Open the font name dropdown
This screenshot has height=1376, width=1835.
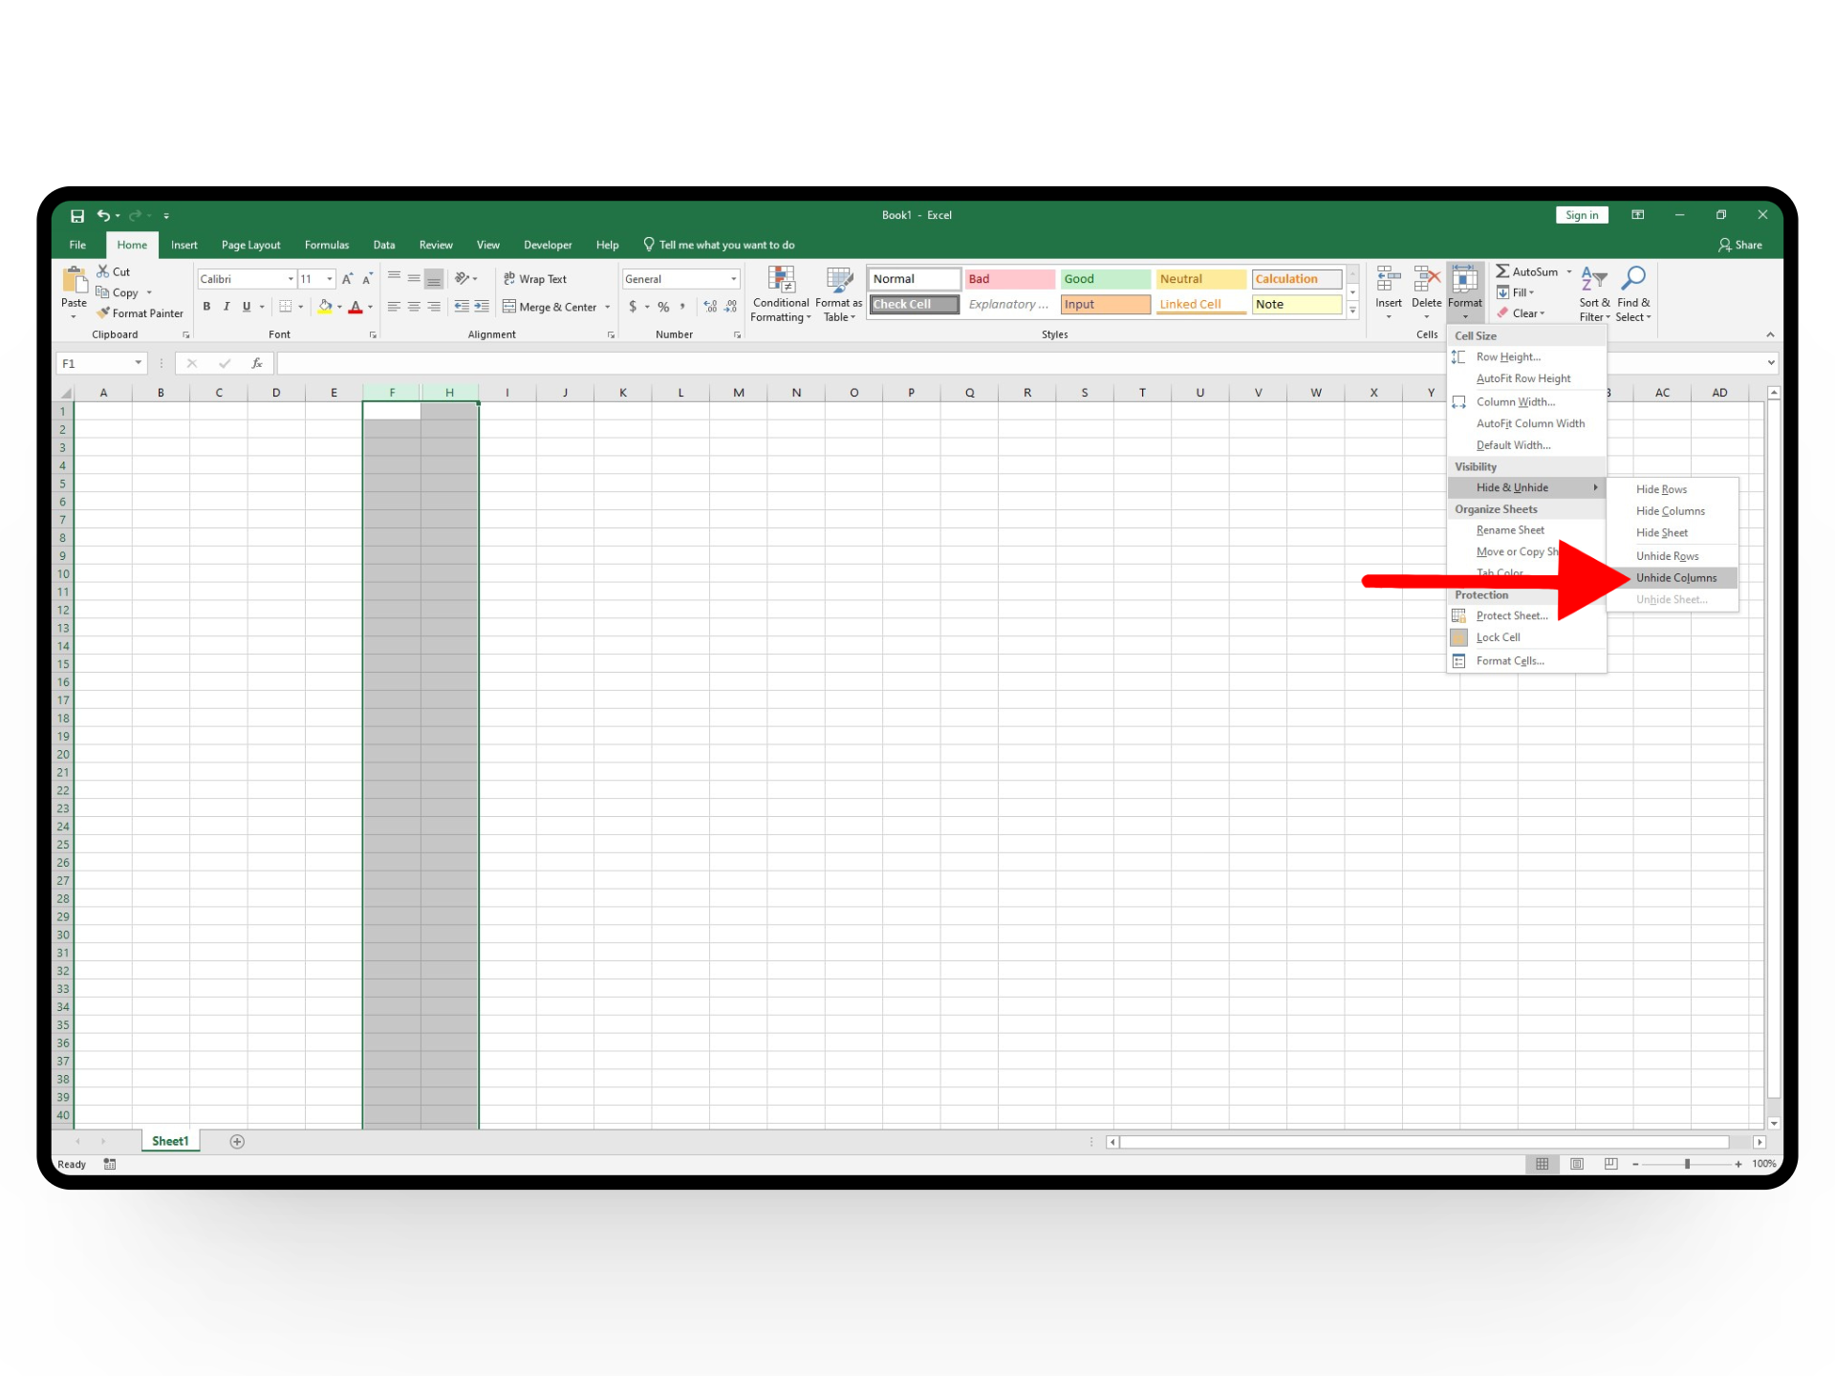point(291,279)
